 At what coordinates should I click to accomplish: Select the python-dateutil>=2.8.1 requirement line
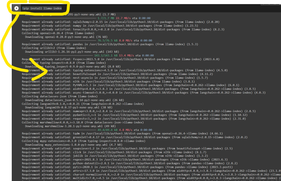coord(130,163)
